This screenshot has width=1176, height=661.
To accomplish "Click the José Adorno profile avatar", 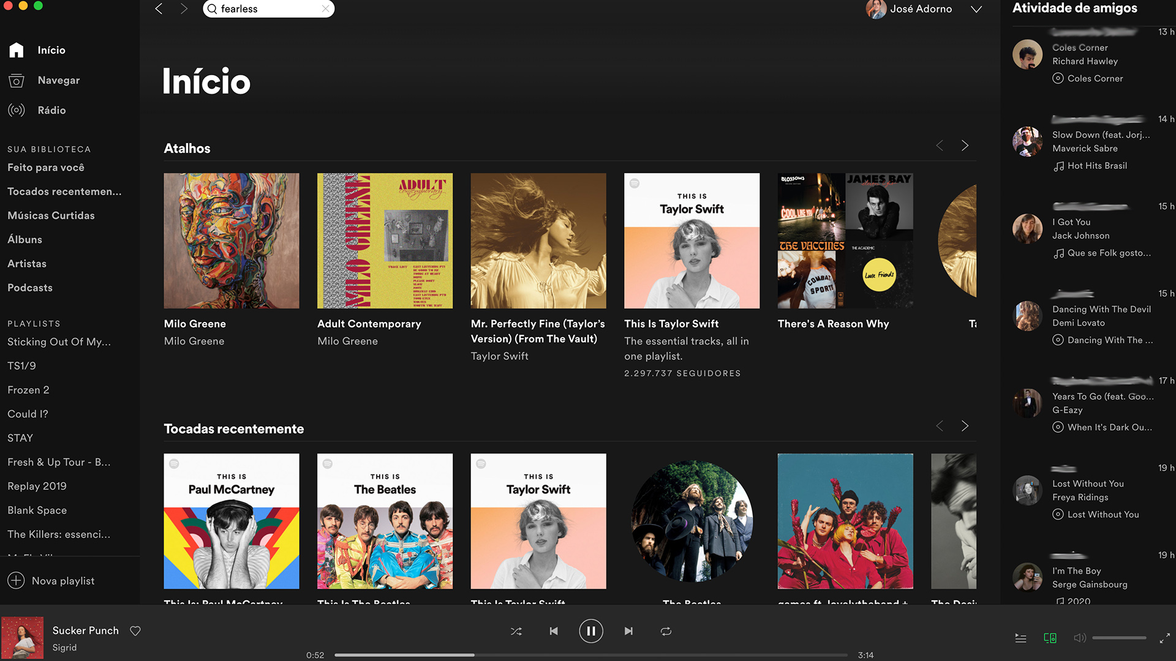I will click(876, 9).
